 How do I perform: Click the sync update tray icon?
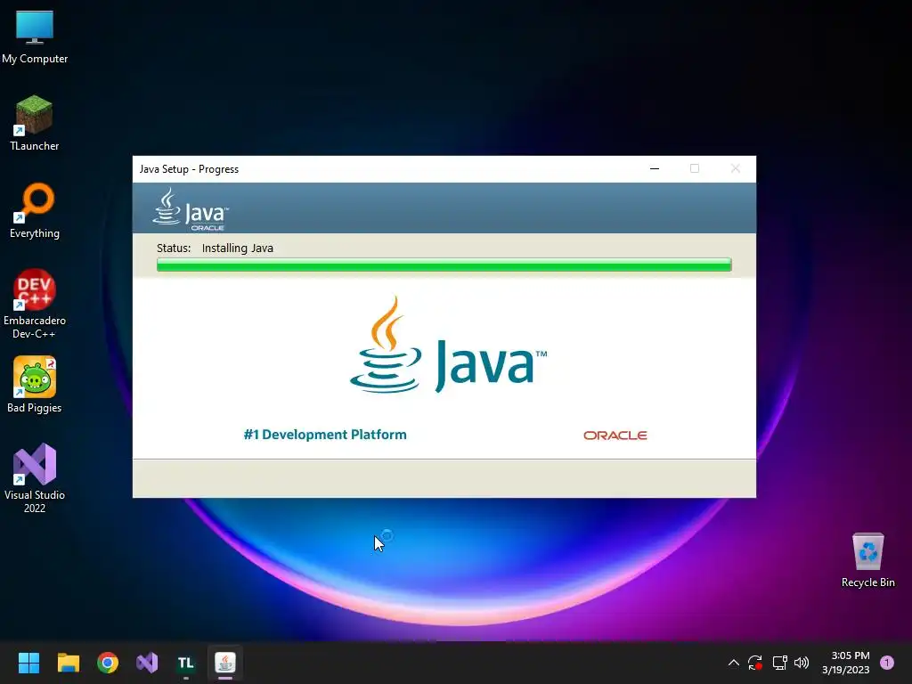(x=755, y=663)
